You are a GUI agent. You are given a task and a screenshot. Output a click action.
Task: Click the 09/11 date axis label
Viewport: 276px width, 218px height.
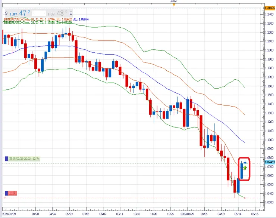[120, 214]
